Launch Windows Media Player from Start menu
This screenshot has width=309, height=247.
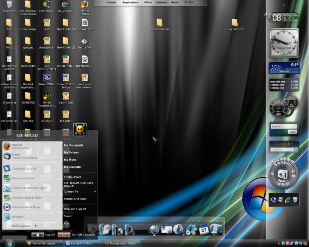pos(32,207)
